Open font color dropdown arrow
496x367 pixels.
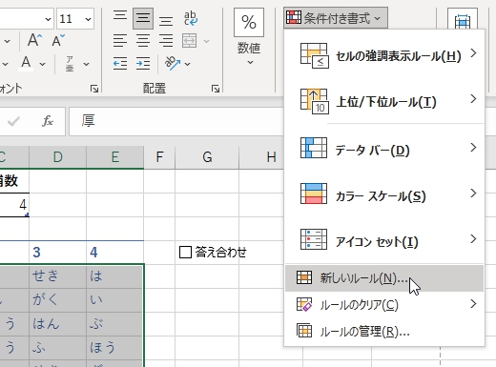coord(42,64)
